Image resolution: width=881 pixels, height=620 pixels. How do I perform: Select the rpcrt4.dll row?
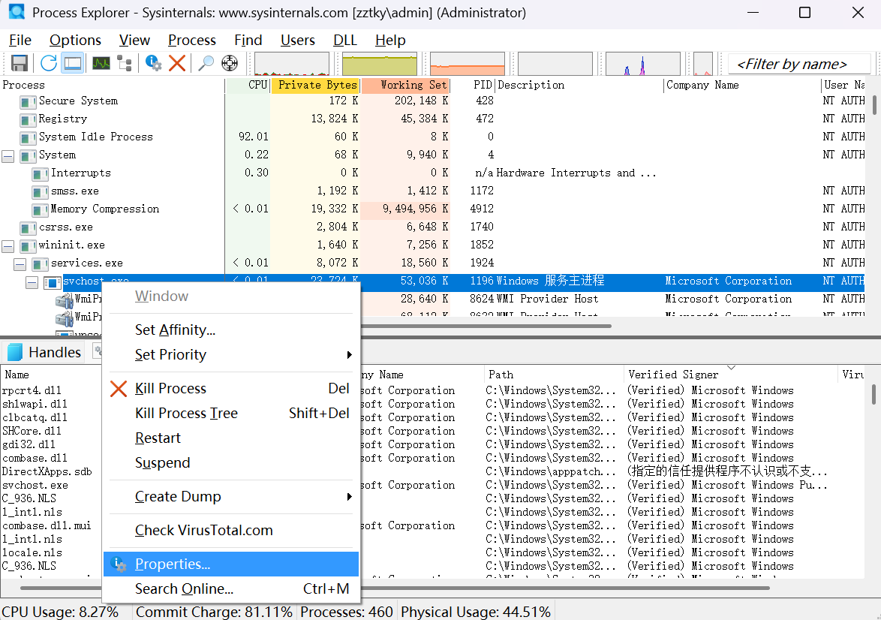(x=433, y=390)
